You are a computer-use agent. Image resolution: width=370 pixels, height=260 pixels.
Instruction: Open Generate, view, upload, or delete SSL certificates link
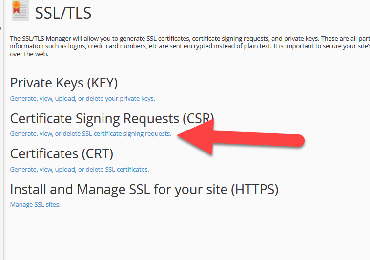click(x=80, y=170)
